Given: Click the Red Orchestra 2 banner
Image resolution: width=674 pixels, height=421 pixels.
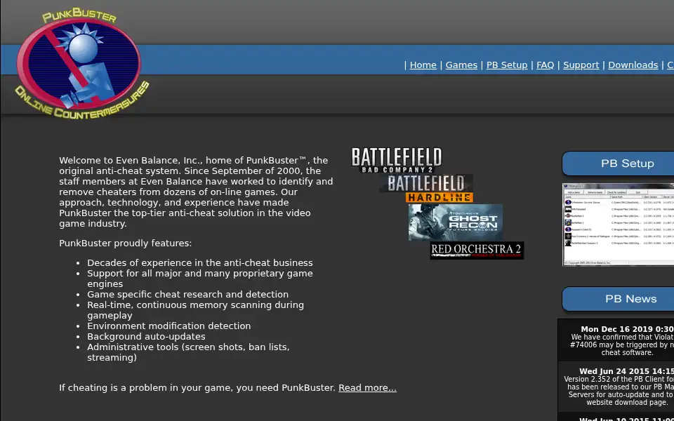Looking at the screenshot, I should pyautogui.click(x=477, y=250).
